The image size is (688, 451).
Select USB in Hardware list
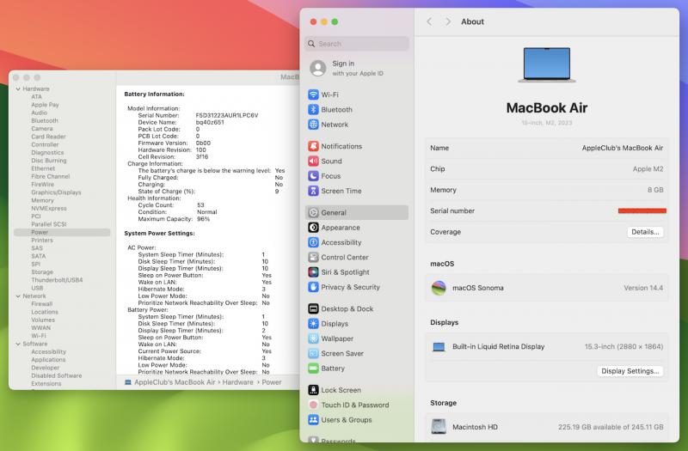click(37, 288)
